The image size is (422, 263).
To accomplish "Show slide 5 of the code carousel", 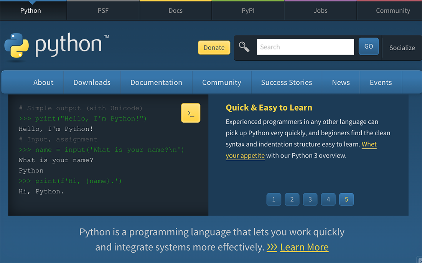I will point(346,199).
